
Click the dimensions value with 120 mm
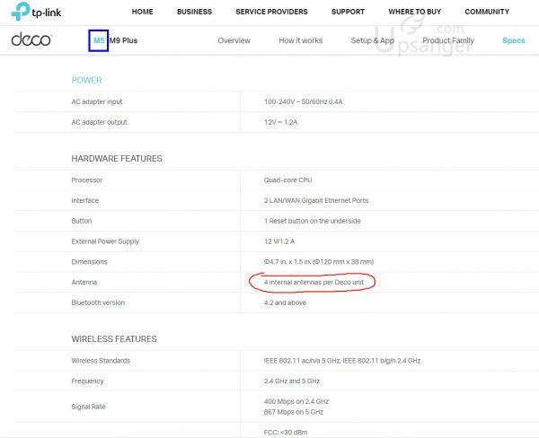click(x=319, y=262)
